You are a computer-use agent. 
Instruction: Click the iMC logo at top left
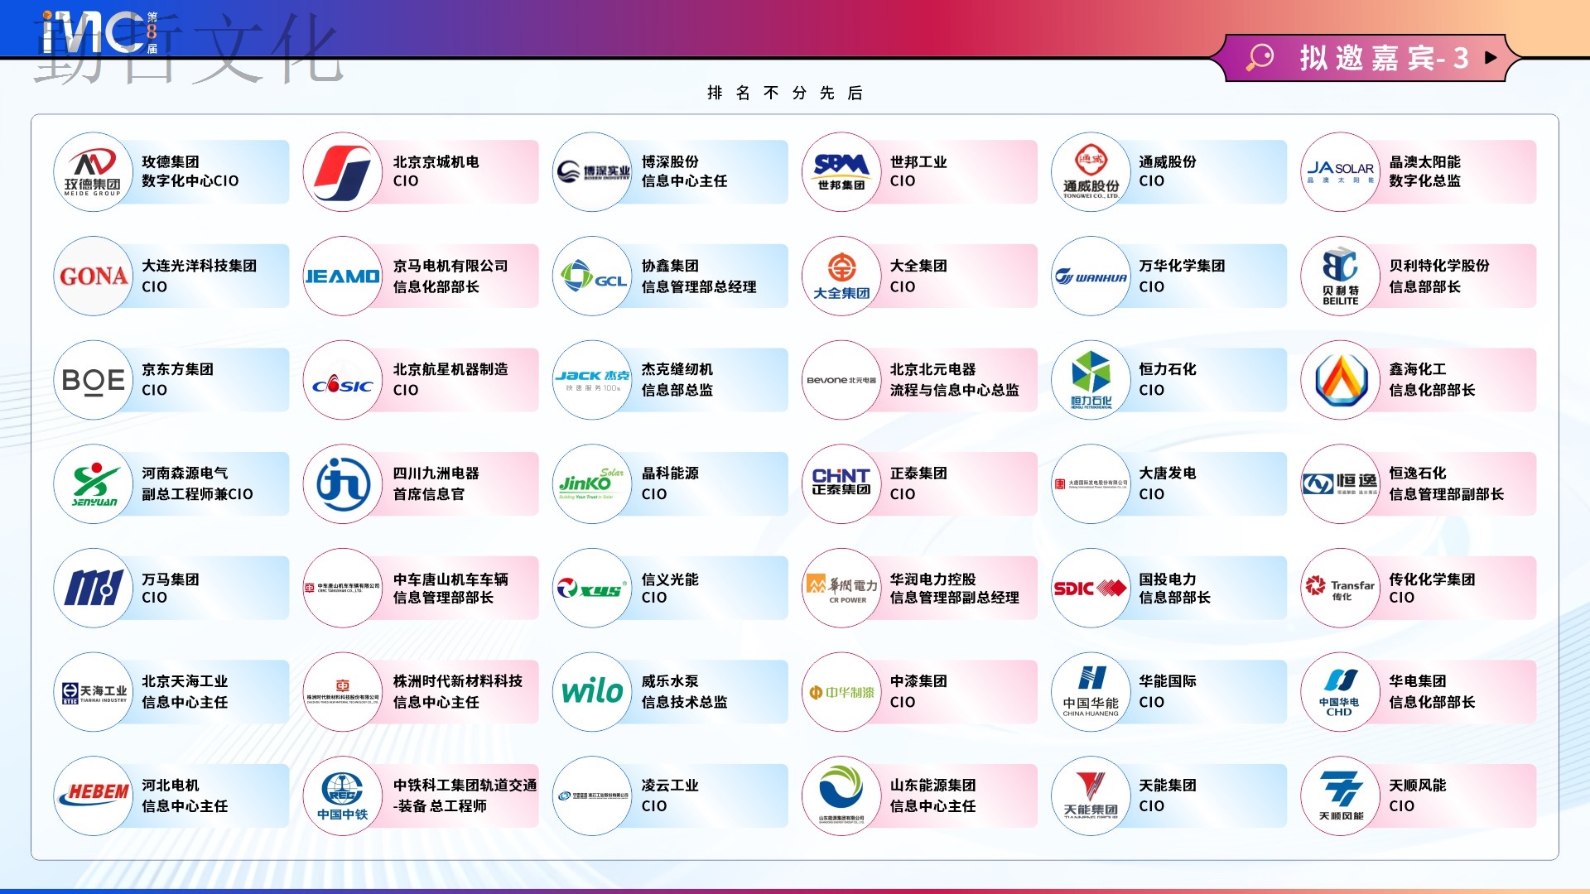(x=99, y=33)
